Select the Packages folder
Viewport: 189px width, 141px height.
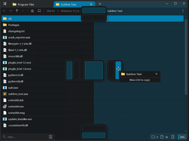(93, 25)
